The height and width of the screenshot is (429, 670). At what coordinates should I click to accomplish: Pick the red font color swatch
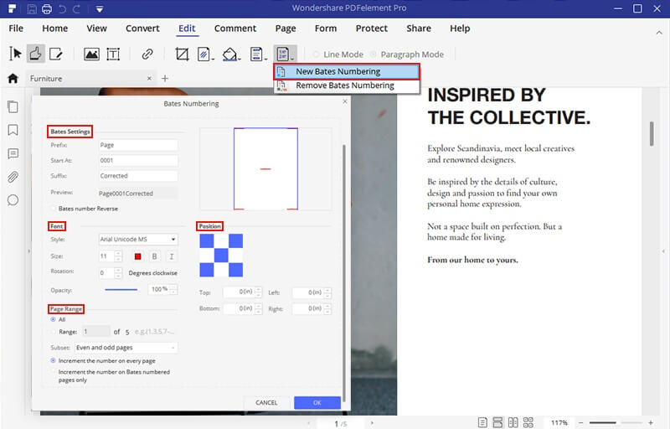138,256
